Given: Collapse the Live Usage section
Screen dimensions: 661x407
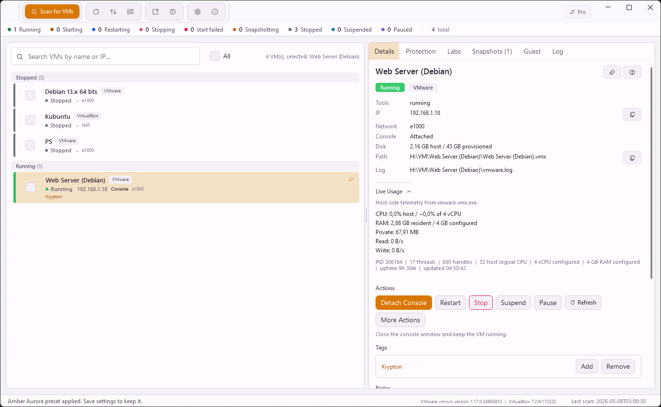Looking at the screenshot, I should point(393,192).
